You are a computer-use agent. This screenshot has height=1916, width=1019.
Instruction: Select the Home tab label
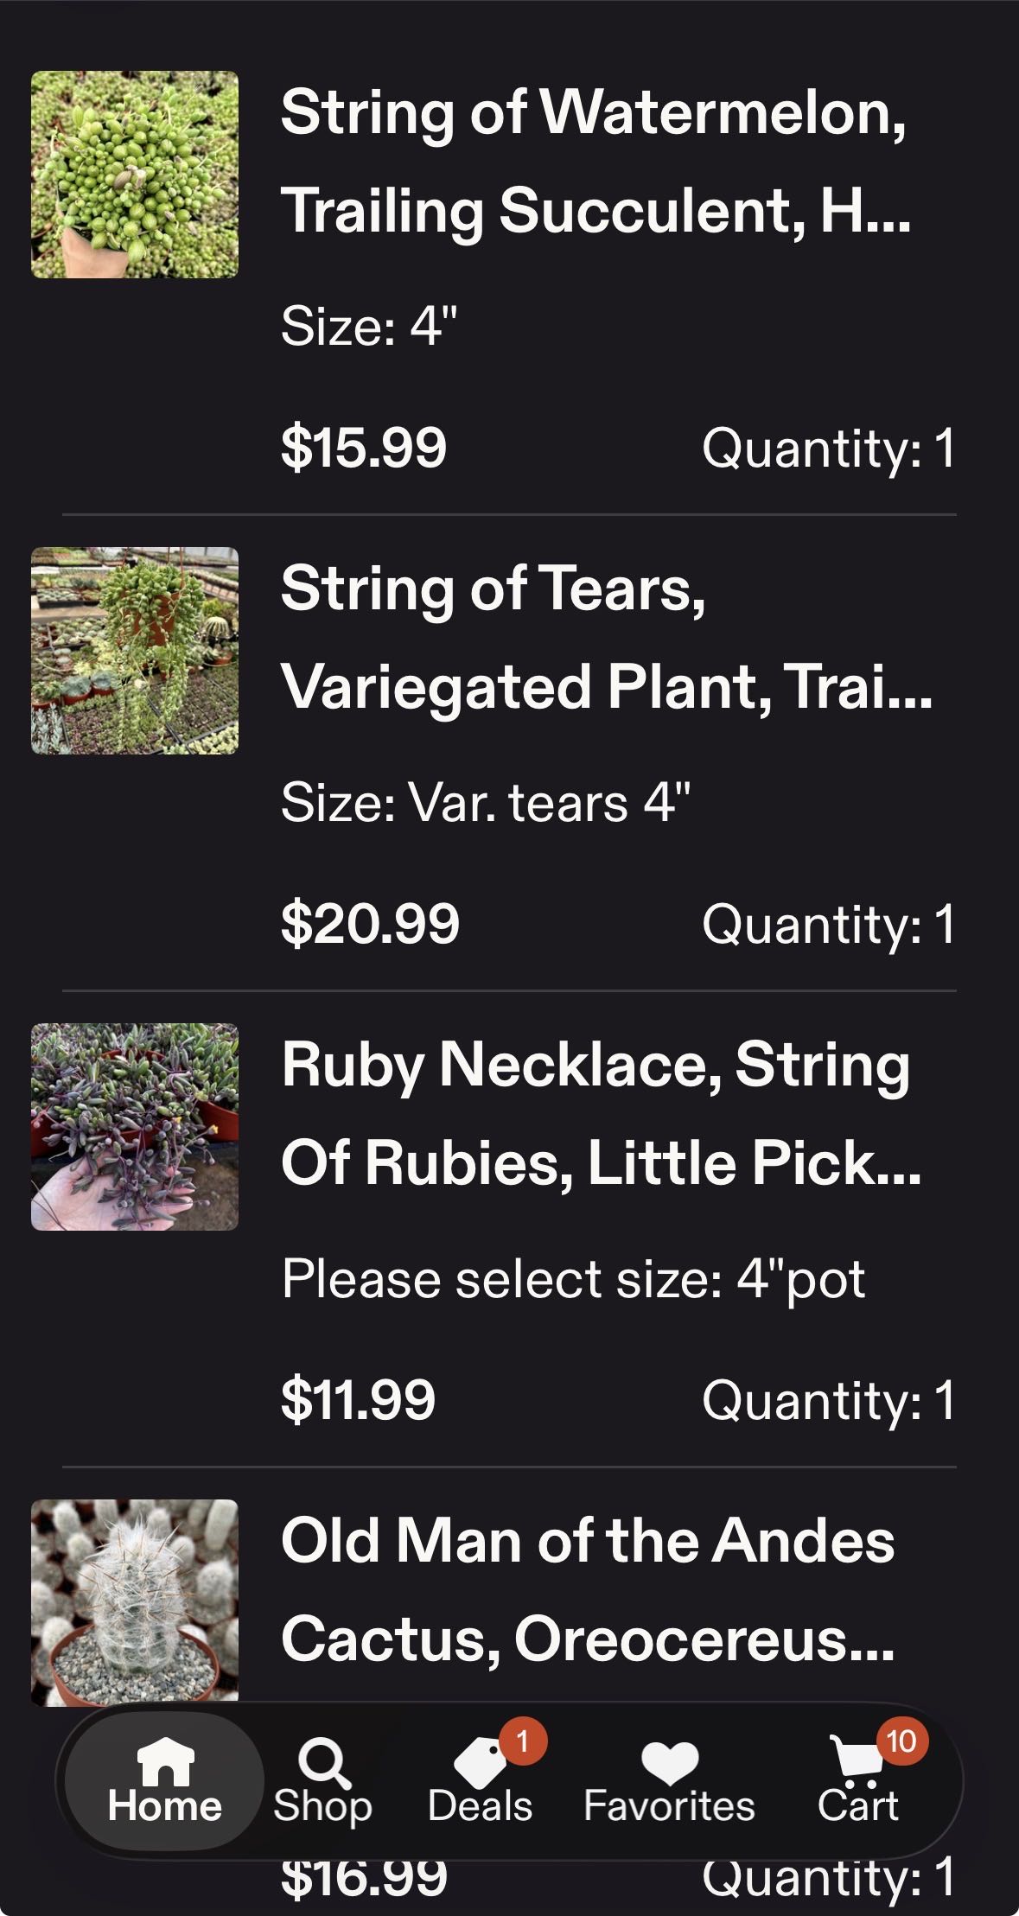point(164,1806)
